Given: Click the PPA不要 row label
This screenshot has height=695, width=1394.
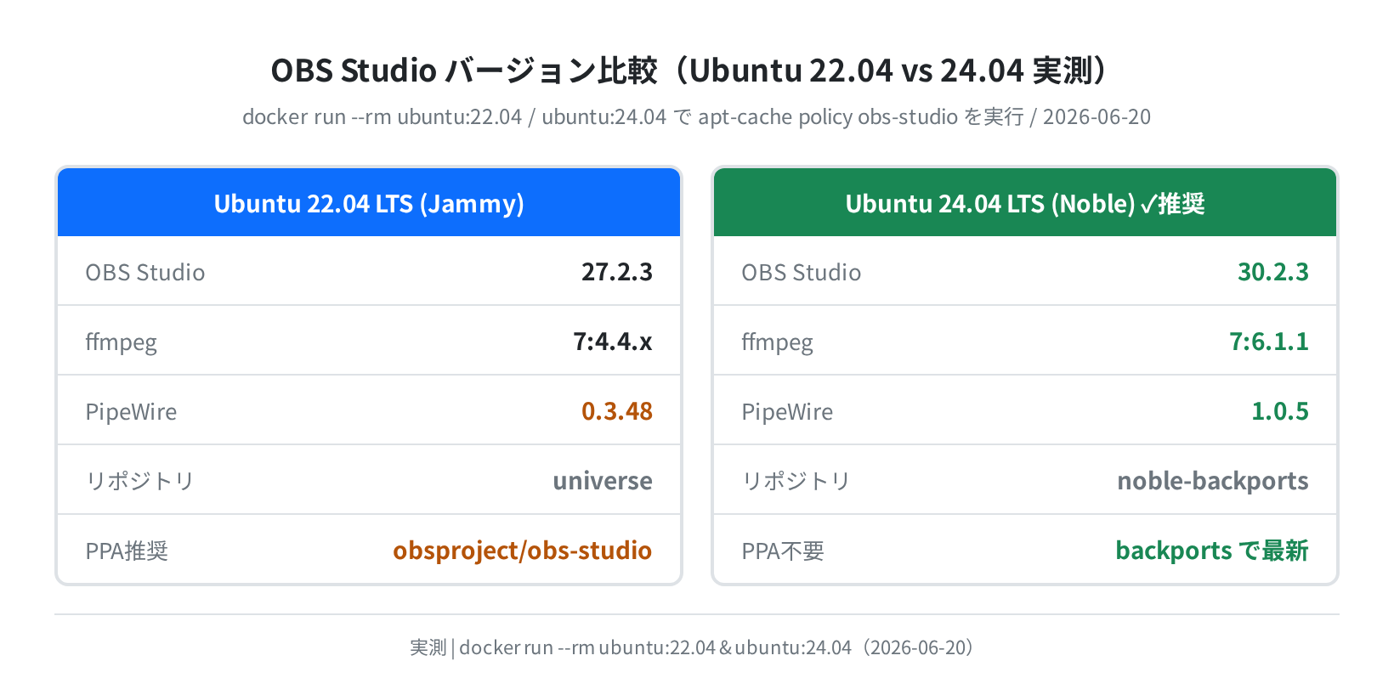Looking at the screenshot, I should [x=783, y=551].
